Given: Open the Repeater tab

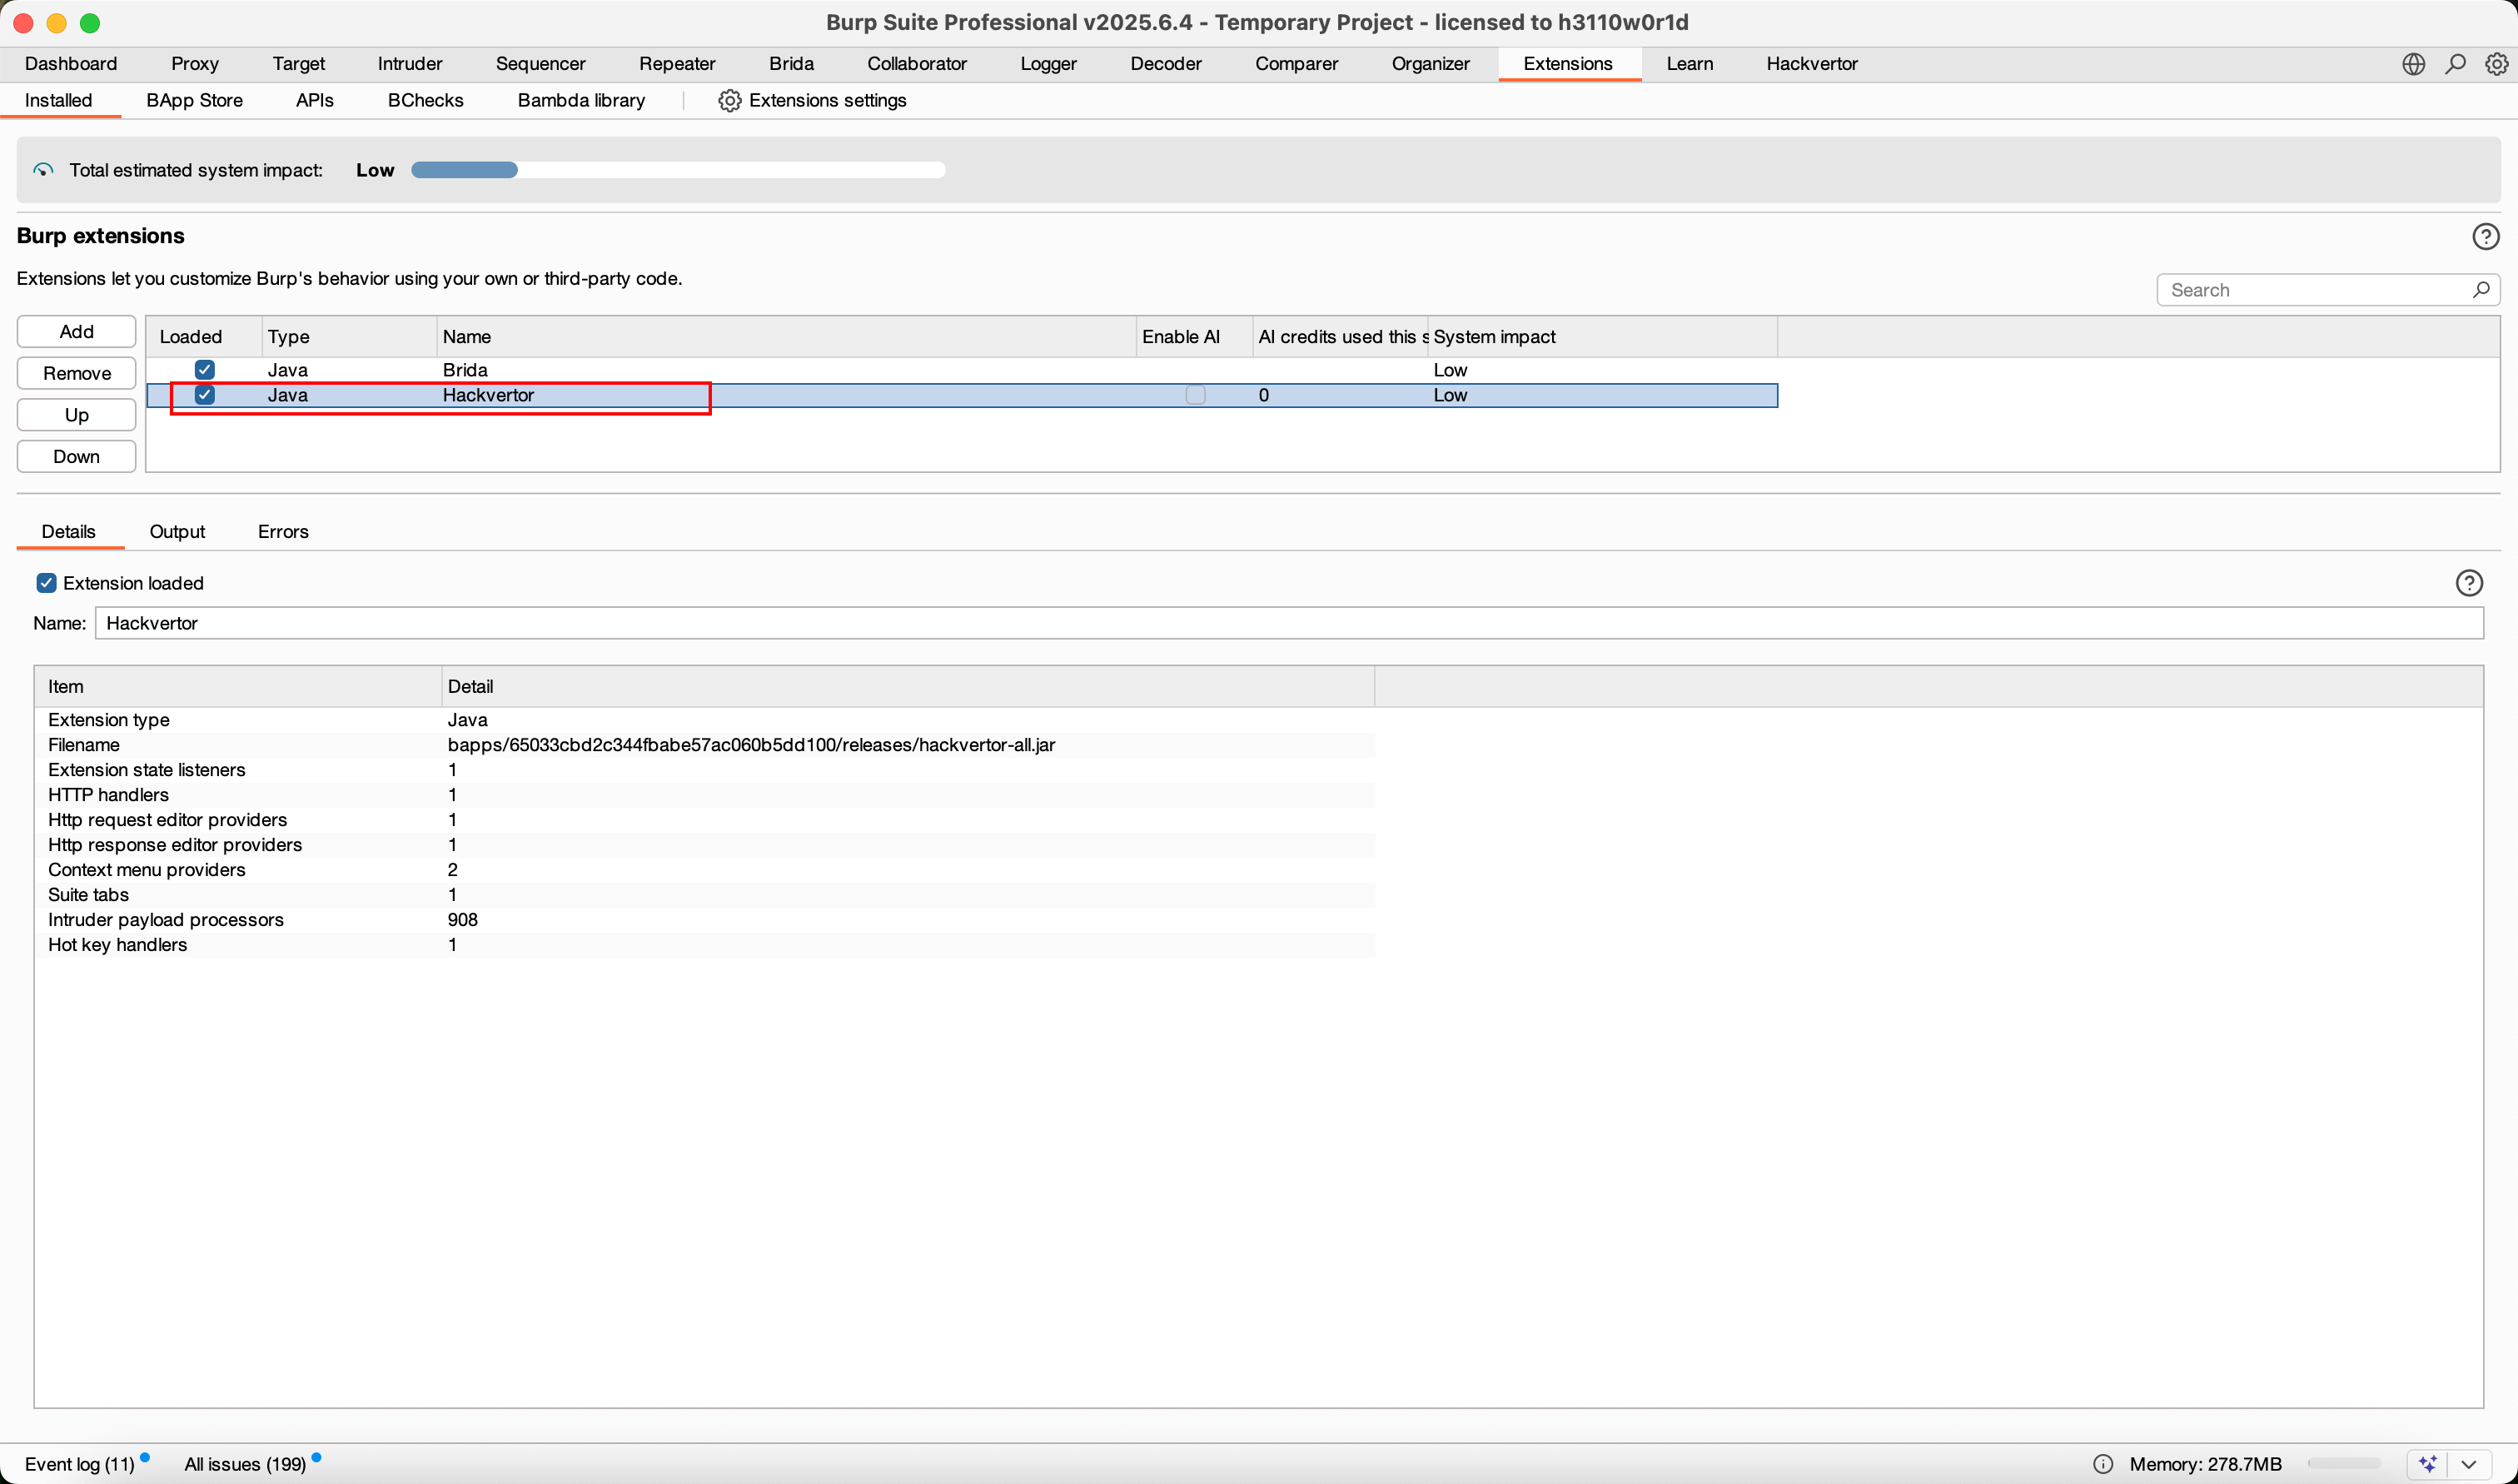Looking at the screenshot, I should tap(677, 64).
